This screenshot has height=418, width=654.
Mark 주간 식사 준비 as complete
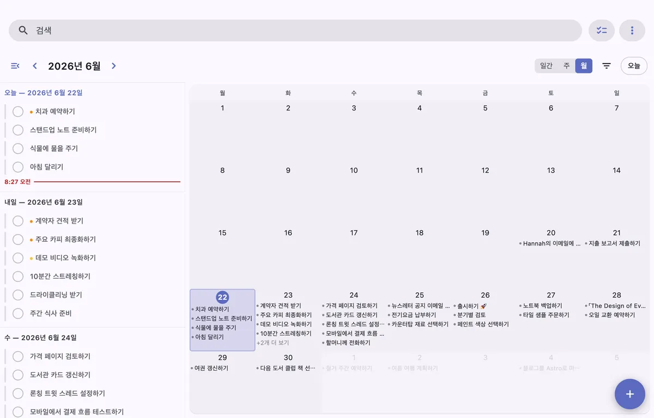18,313
